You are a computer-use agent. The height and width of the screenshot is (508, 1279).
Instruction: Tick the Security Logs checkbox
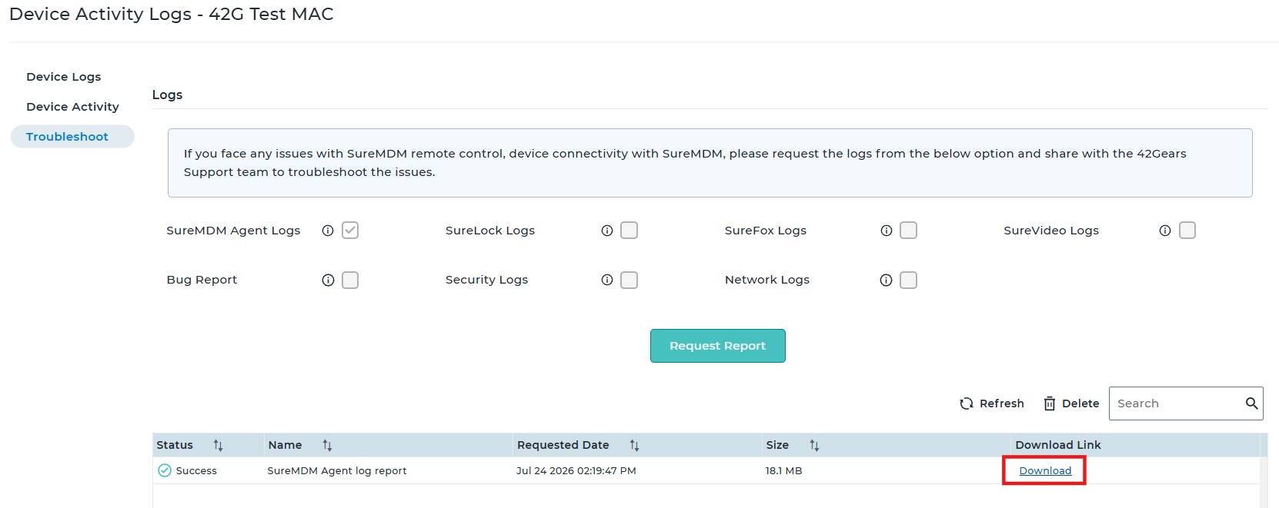coord(629,280)
